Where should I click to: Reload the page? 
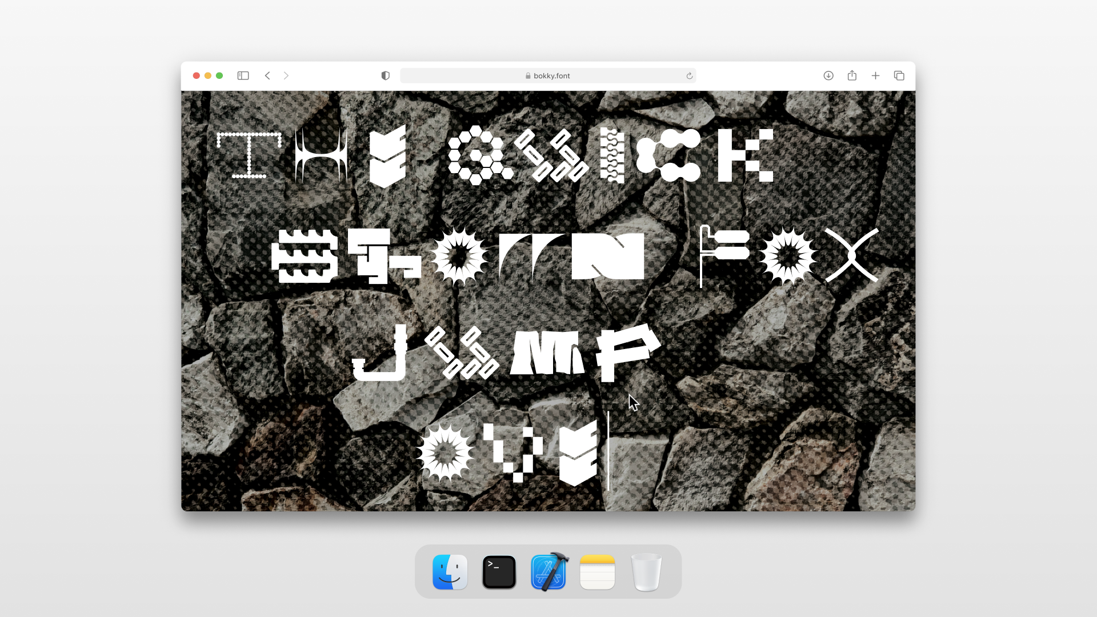690,75
